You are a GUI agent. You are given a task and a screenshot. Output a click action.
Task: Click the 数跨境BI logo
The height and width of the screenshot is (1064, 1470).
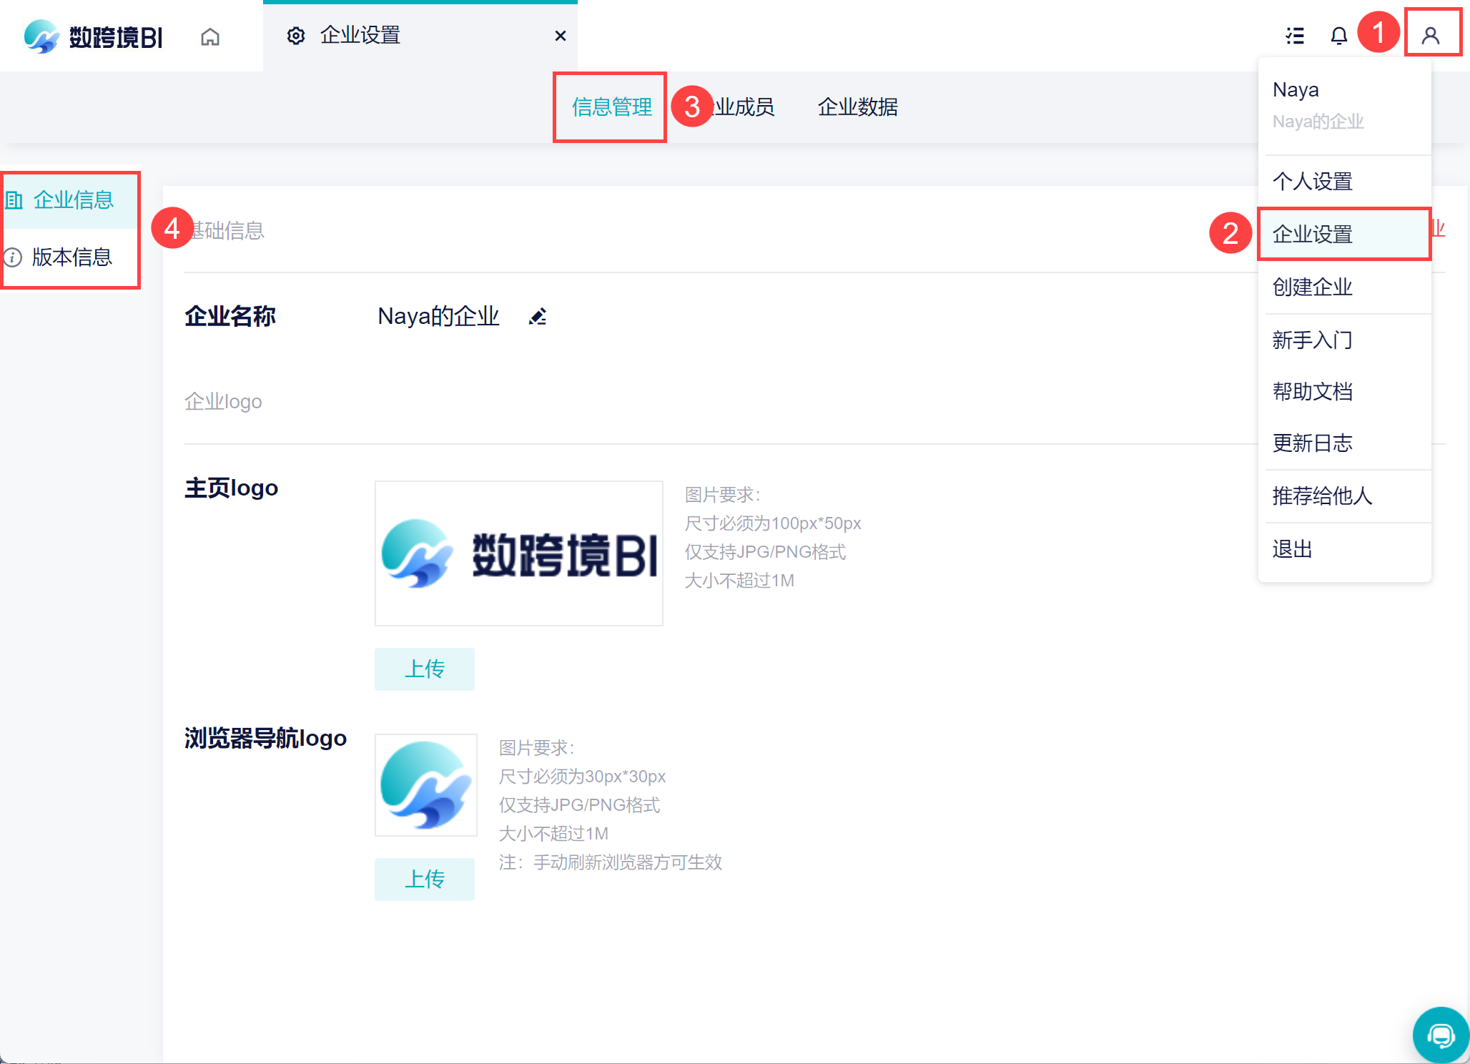(x=93, y=36)
